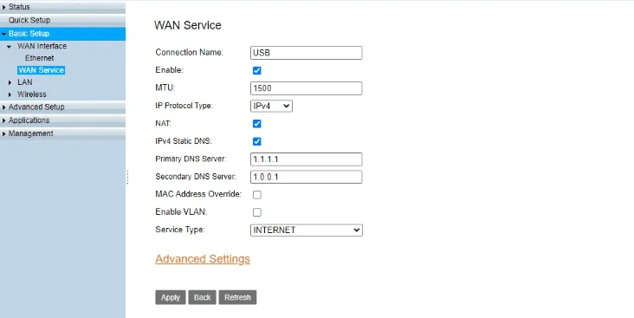Click the Primary DNS Server field
The height and width of the screenshot is (318, 634).
click(306, 159)
